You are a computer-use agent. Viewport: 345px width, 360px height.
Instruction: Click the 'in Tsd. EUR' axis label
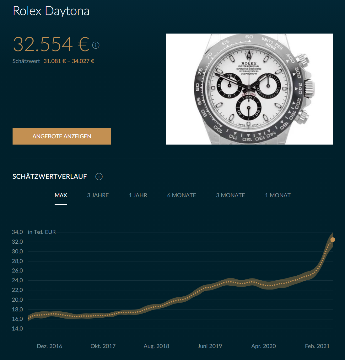click(x=42, y=232)
